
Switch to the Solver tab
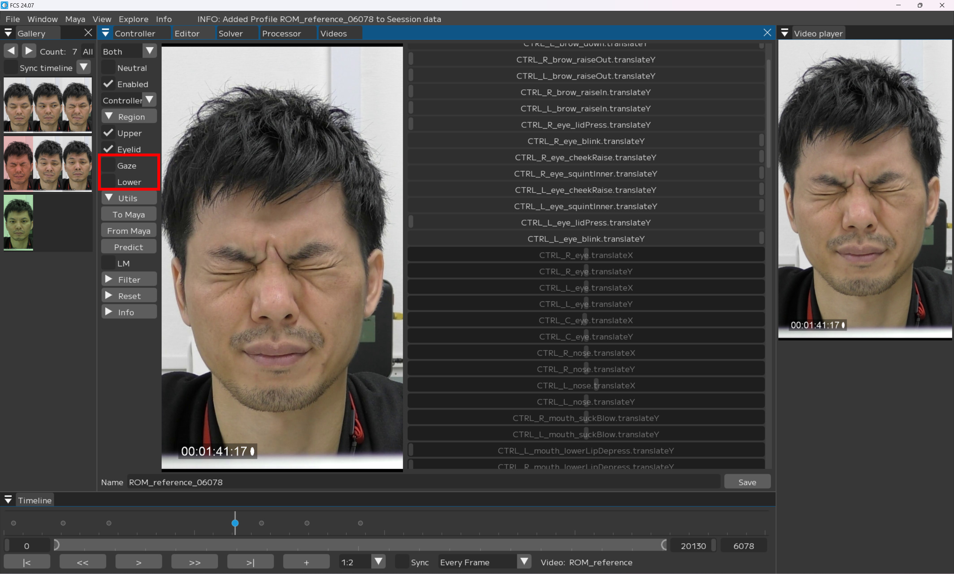coord(231,34)
